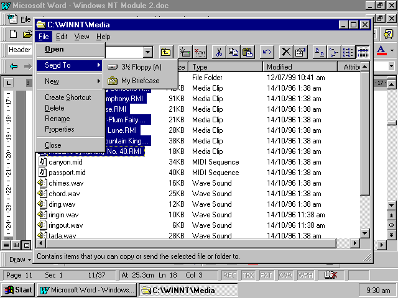Click the Up One Level folder icon

(165, 53)
